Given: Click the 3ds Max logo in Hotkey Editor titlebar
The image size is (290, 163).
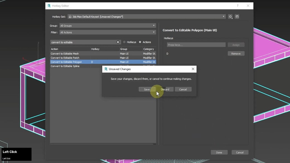Looking at the screenshot, I should coord(49,6).
